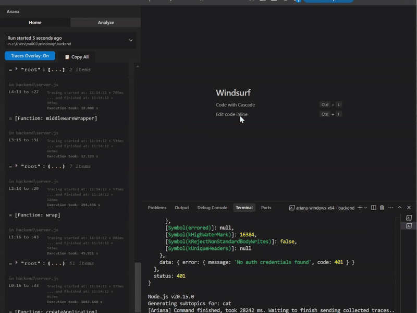Click the 16384 value in terminal output
The width and height of the screenshot is (417, 313).
click(247, 234)
